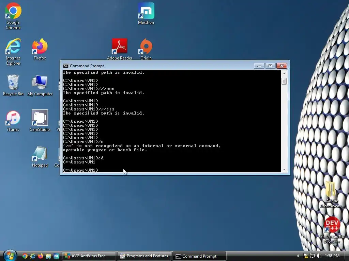Open the Google Chrome desktop shortcut
Image resolution: width=349 pixels, height=261 pixels.
tap(13, 16)
